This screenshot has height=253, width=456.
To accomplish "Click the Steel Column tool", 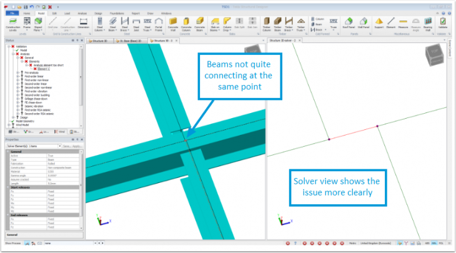I will 100,24.
